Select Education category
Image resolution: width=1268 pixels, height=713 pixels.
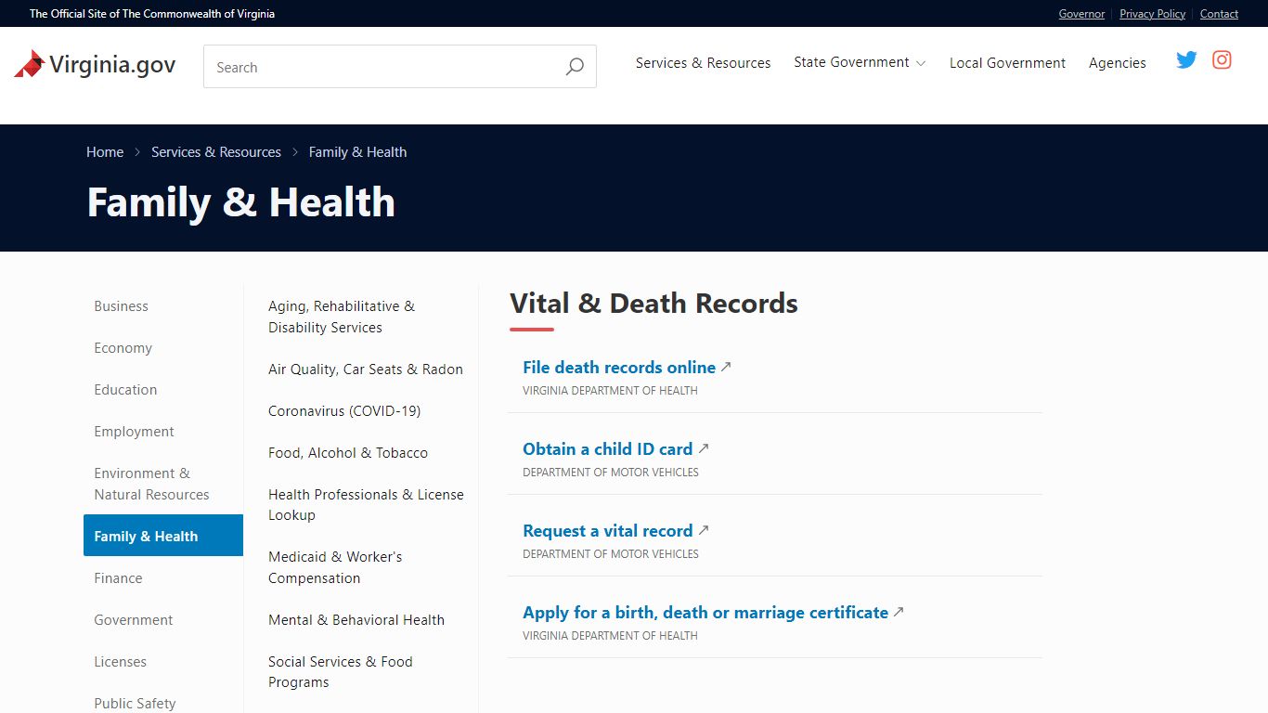(125, 390)
